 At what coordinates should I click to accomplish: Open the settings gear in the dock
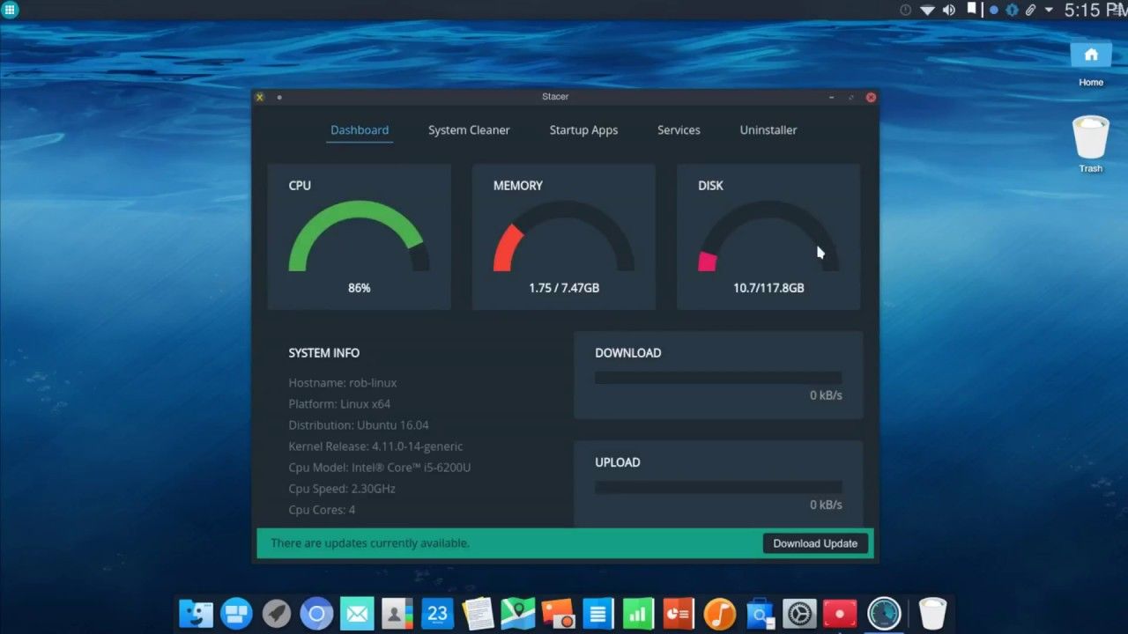[798, 613]
